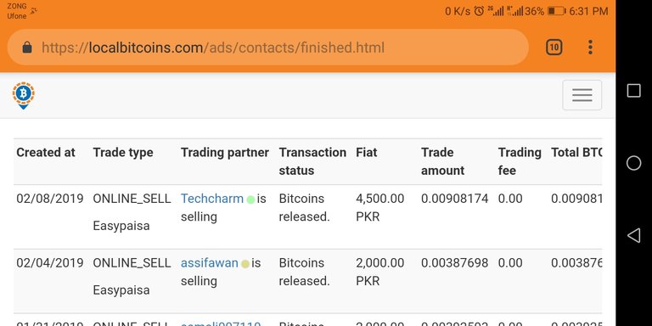Tap the battery icon in status bar

[x=557, y=11]
